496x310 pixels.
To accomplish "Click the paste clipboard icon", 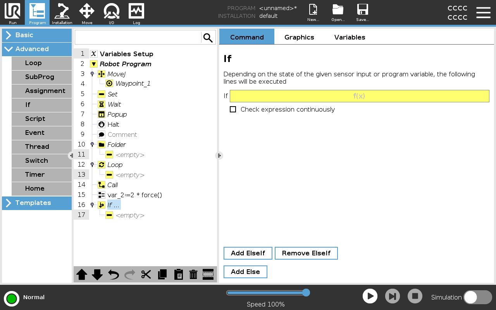I will (178, 274).
